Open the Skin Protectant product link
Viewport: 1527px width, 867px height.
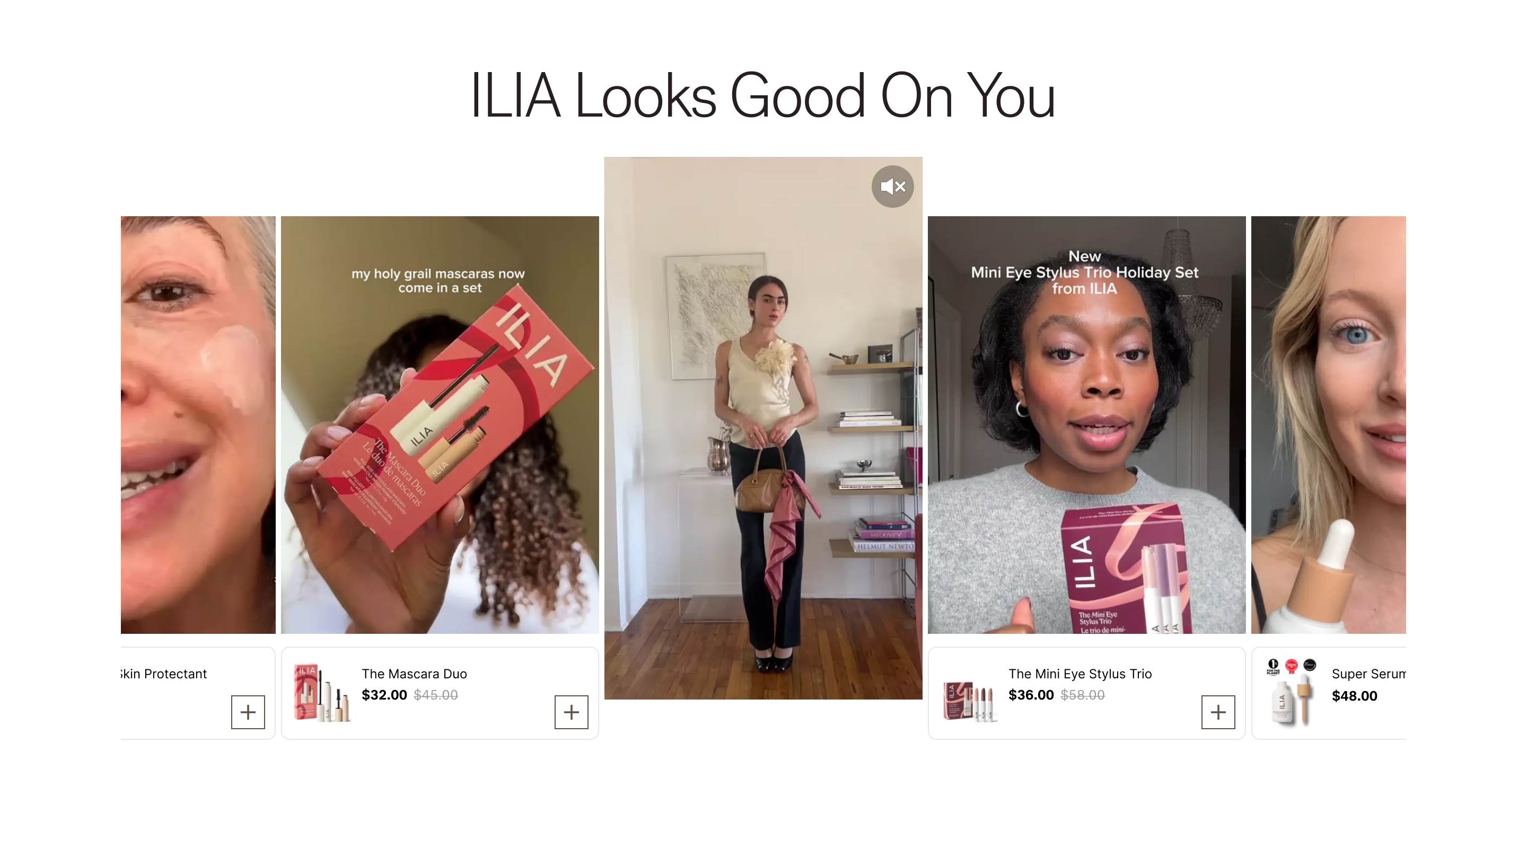(164, 674)
